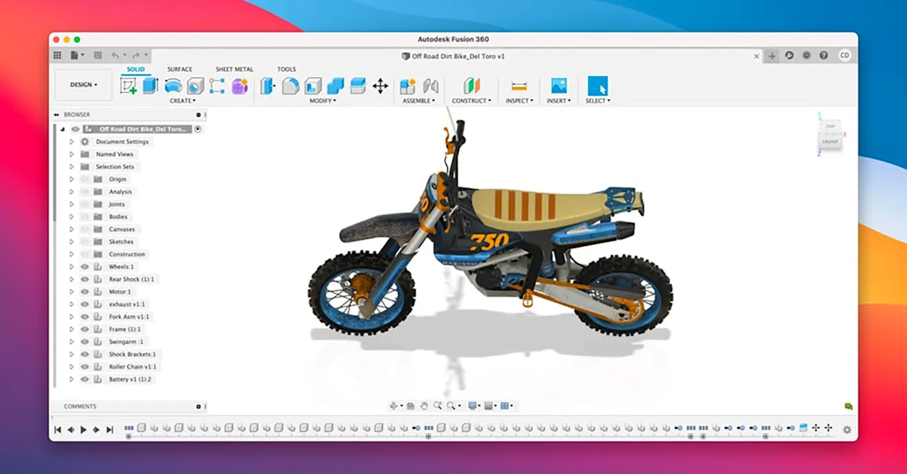The image size is (907, 474).
Task: Select the Press Pull tool
Action: (268, 86)
